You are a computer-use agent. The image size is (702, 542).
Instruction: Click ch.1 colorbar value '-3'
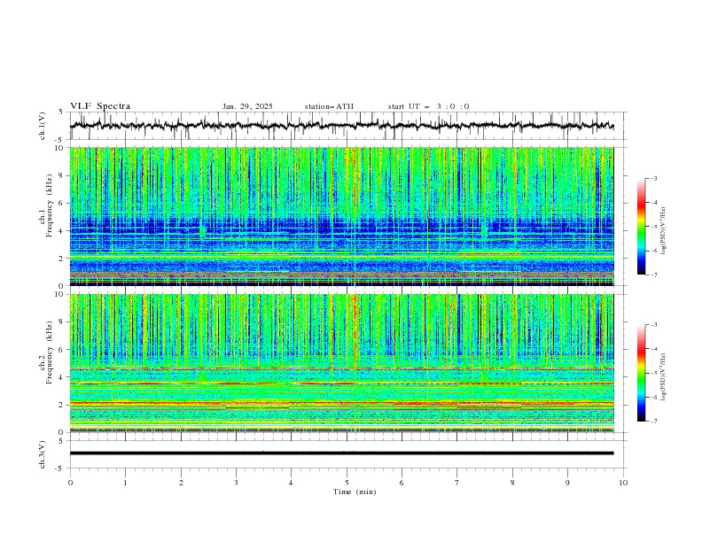pos(653,178)
